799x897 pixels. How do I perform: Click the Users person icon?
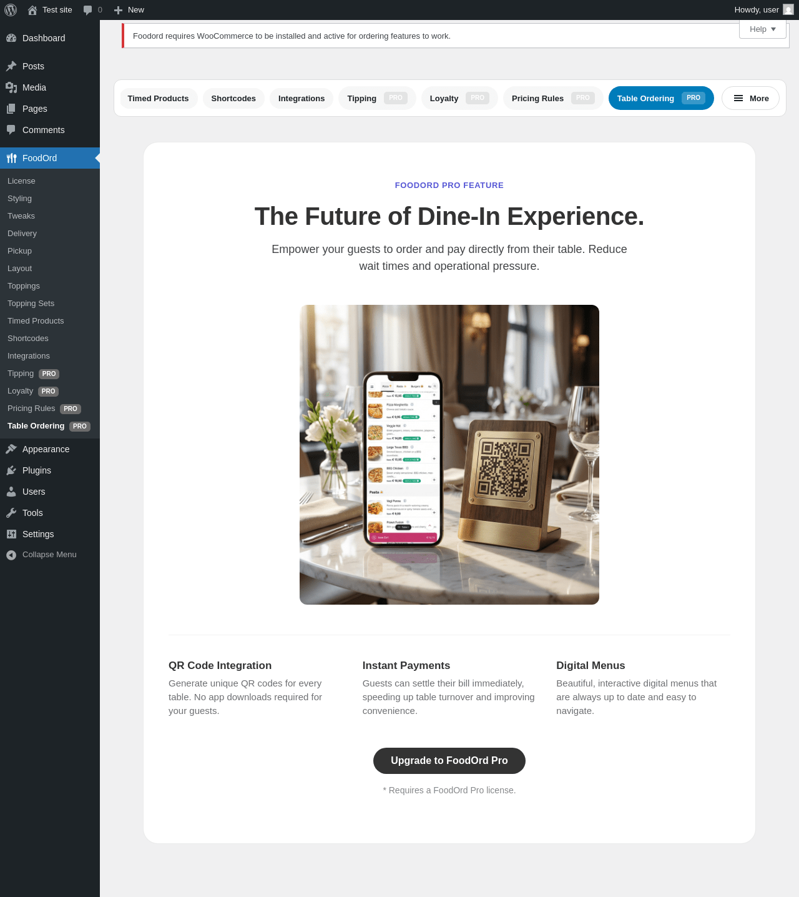pyautogui.click(x=11, y=492)
